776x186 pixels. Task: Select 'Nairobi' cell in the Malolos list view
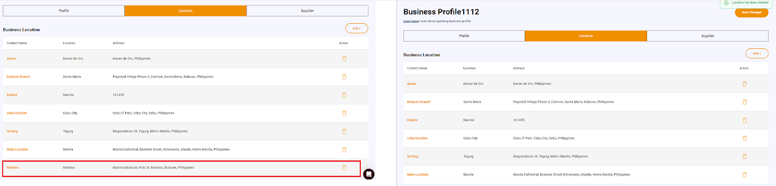[x=68, y=95]
